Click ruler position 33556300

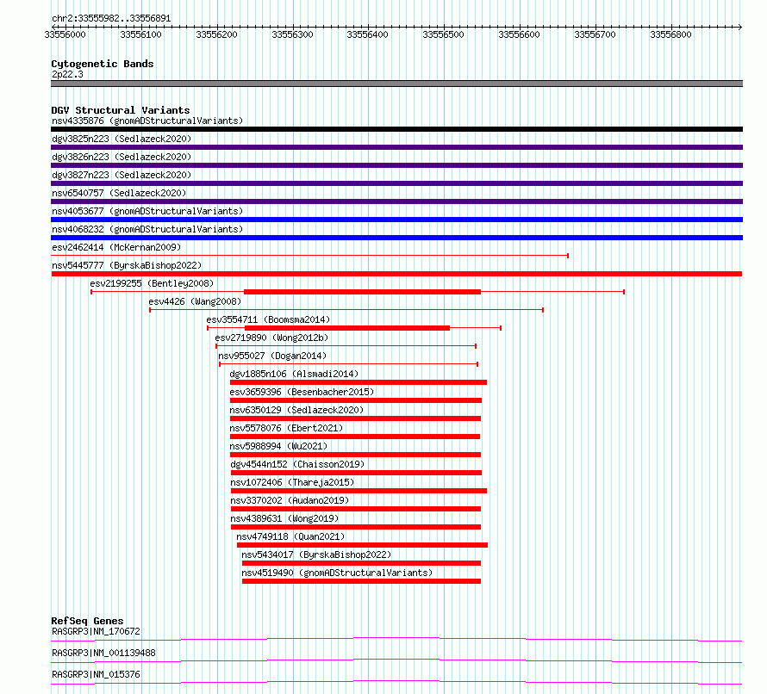pos(292,34)
